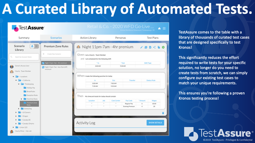The width and height of the screenshot is (255, 143).
Task: Click the Job column header
Action: (x=104, y=101)
